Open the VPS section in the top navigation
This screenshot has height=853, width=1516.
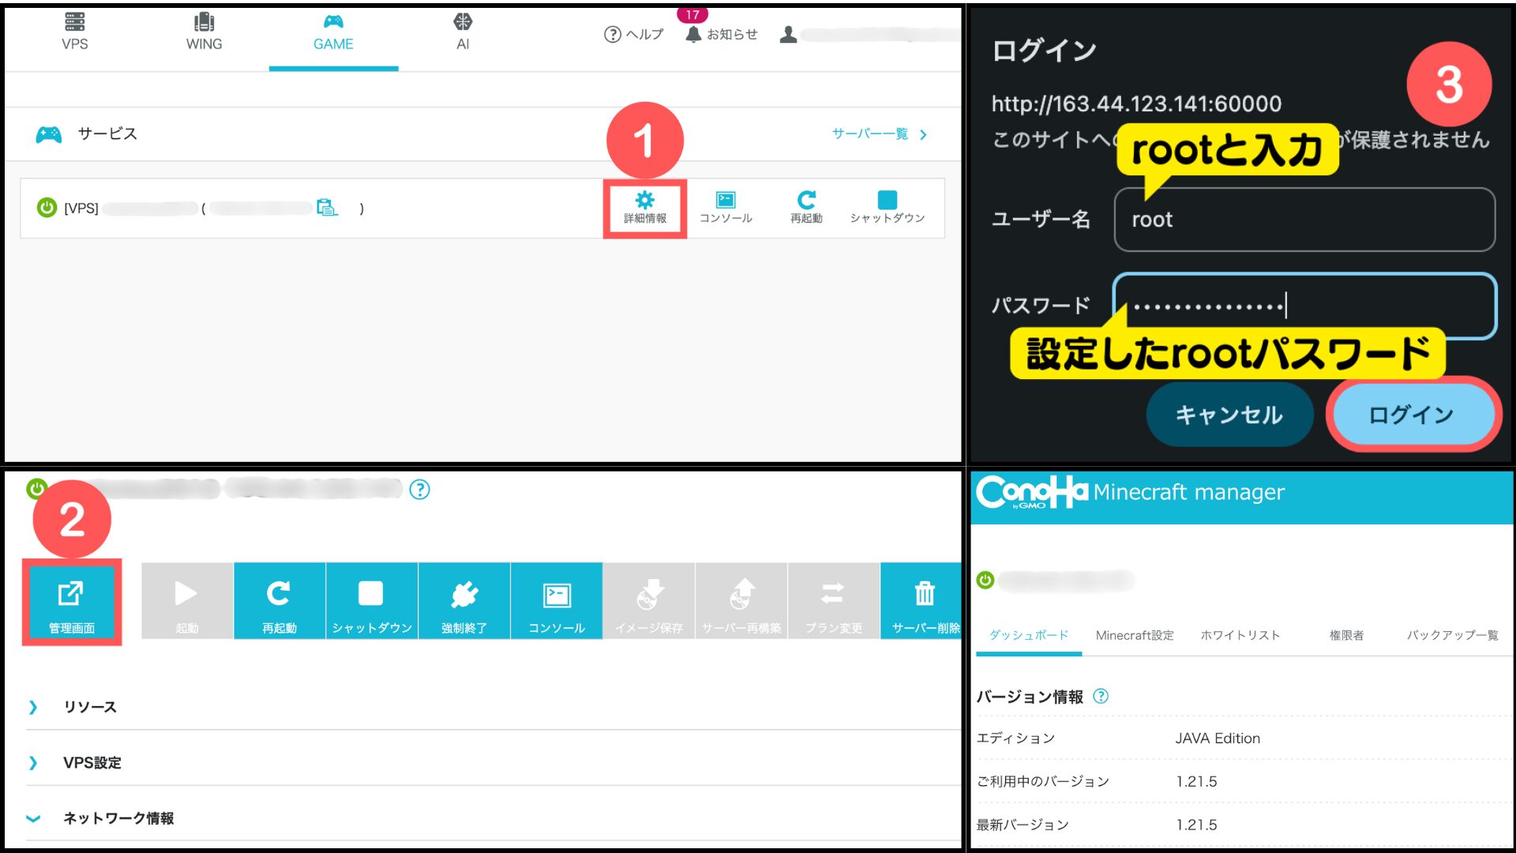(x=75, y=32)
